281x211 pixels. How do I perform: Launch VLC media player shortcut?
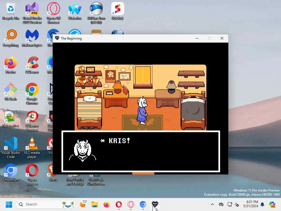click(x=32, y=148)
